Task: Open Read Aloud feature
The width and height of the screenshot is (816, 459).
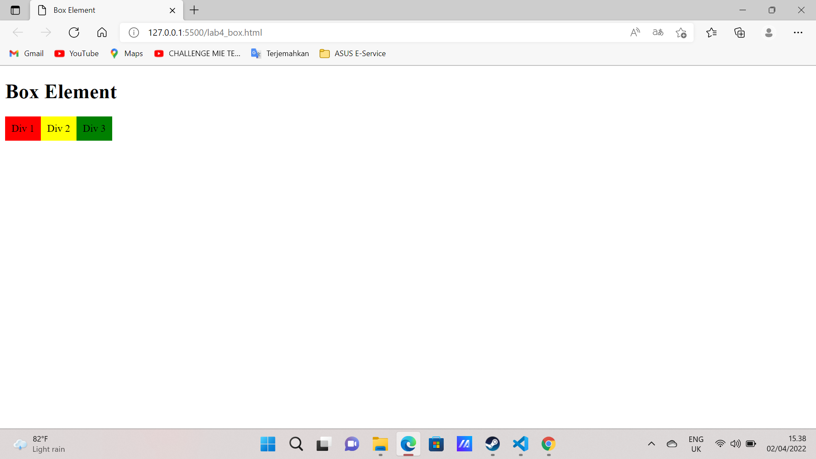Action: point(635,33)
